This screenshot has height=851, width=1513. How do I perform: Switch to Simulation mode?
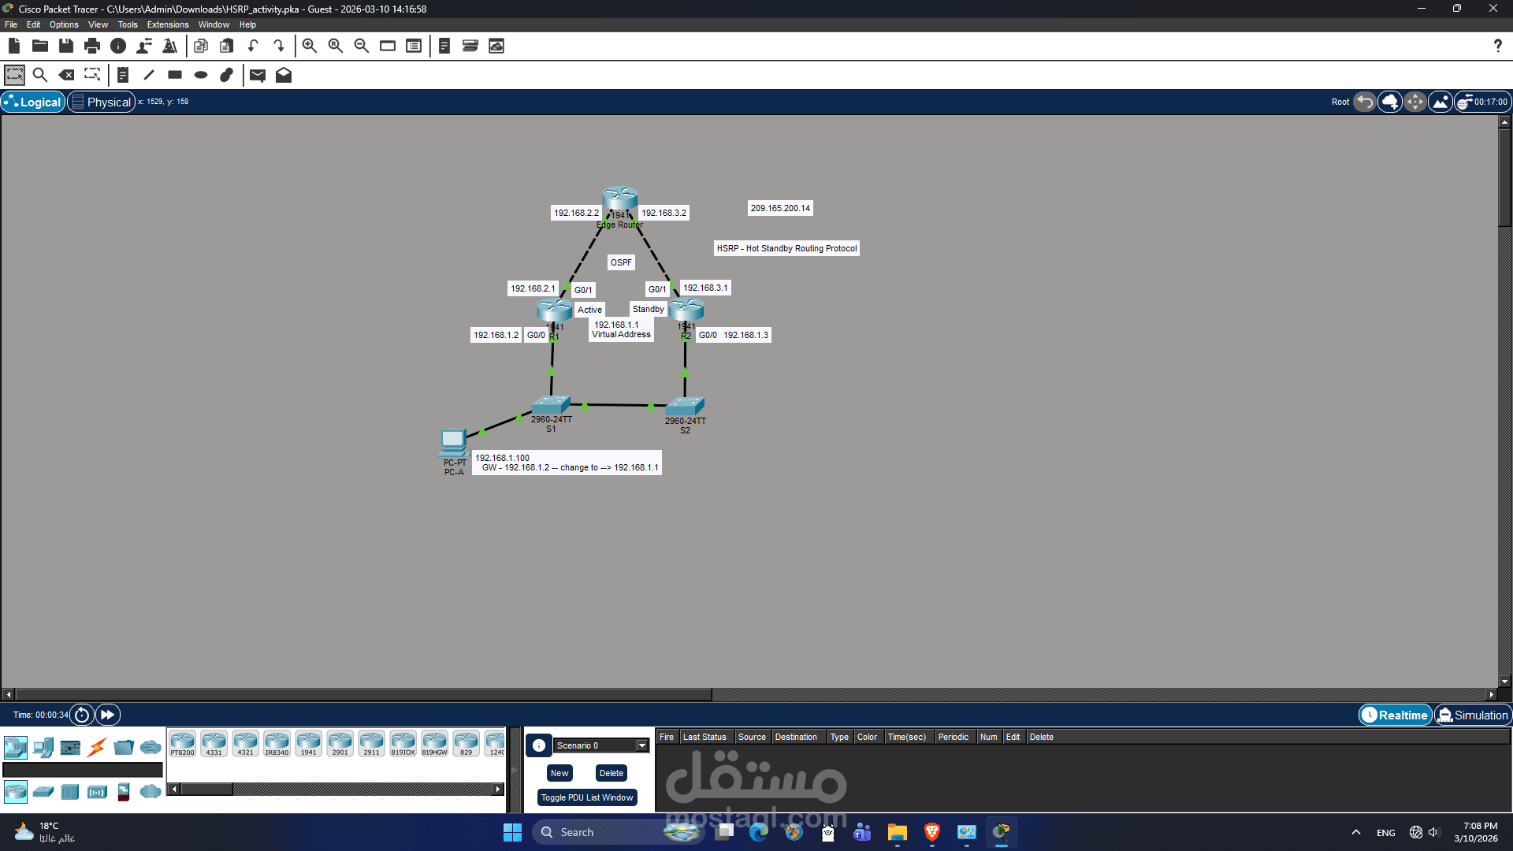click(x=1472, y=715)
